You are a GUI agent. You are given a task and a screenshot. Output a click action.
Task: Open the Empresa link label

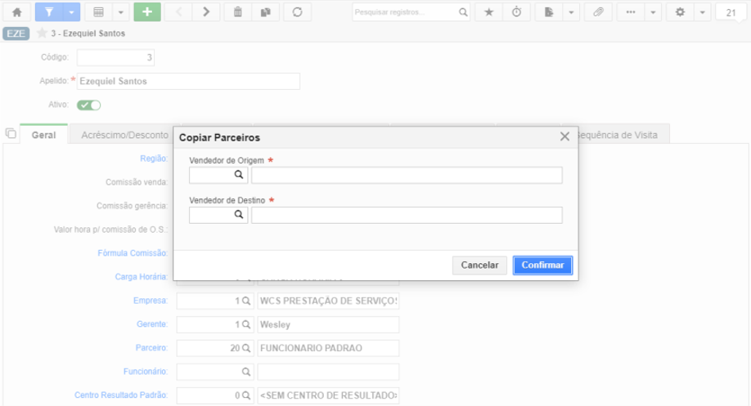151,301
